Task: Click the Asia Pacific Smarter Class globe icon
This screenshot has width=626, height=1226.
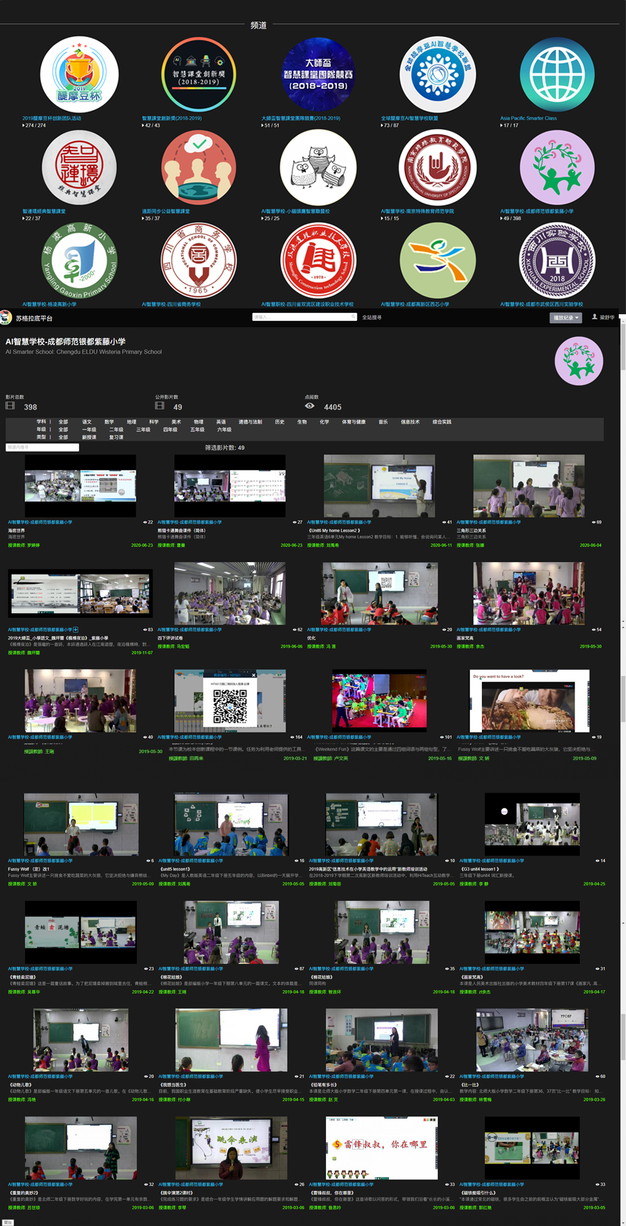Action: click(x=557, y=75)
